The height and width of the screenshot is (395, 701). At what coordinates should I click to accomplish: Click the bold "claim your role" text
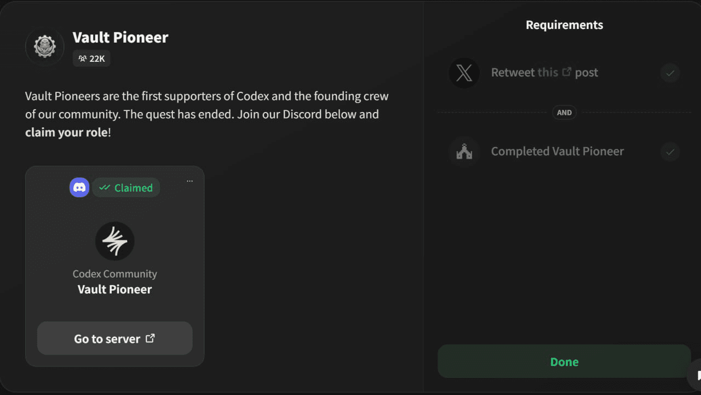click(x=66, y=132)
